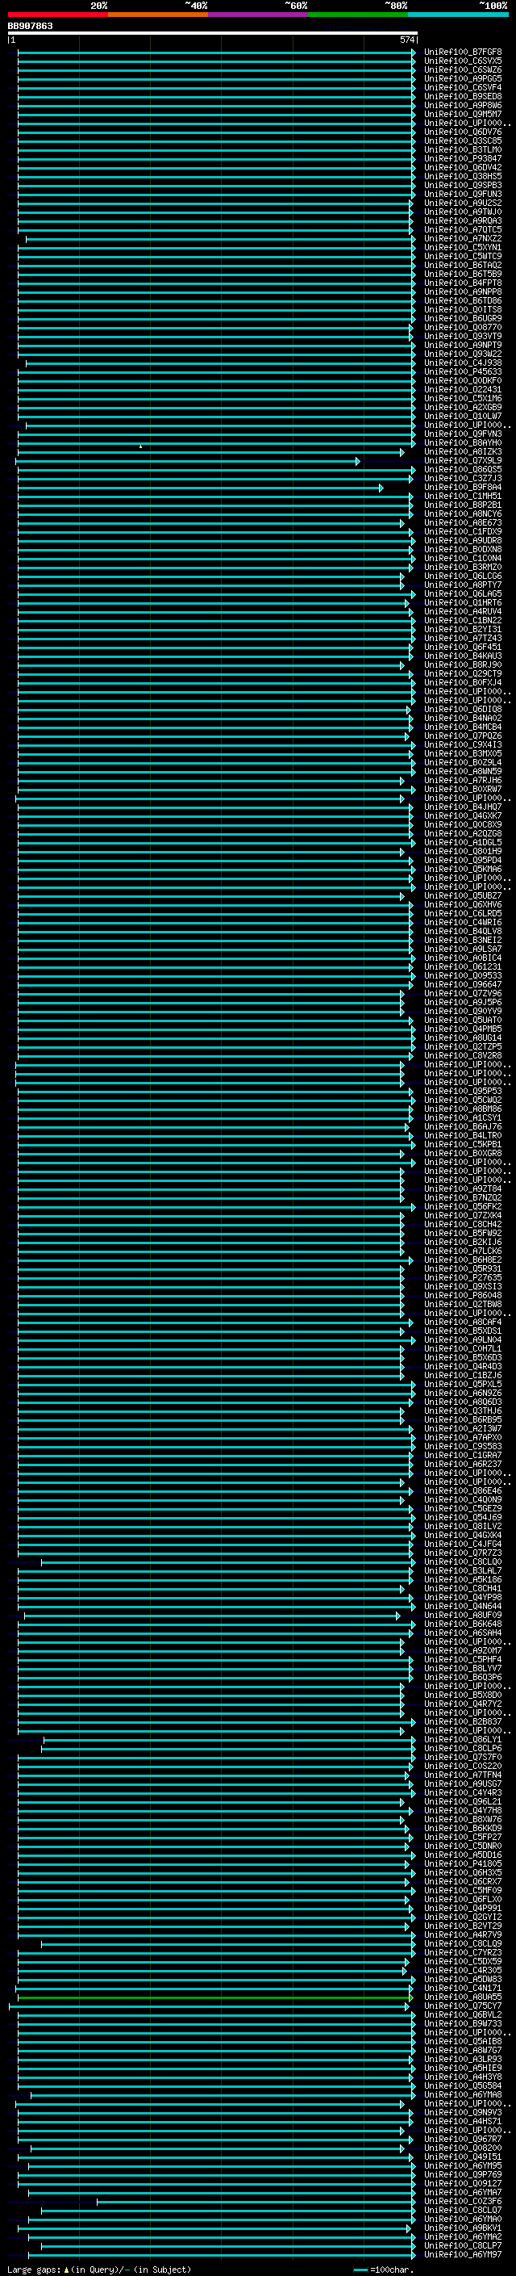Click the shortened alignment bar for Q7X9L9
This screenshot has height=2276, width=516.
187,461
